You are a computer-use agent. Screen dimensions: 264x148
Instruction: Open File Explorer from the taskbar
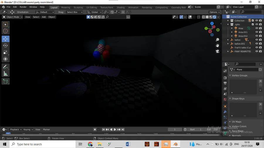click(99, 144)
